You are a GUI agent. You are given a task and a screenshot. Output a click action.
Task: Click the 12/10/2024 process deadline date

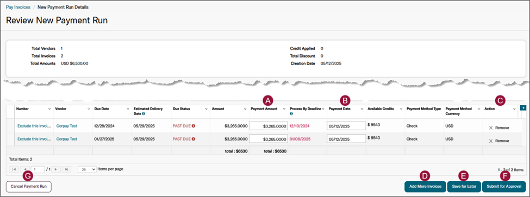300,126
